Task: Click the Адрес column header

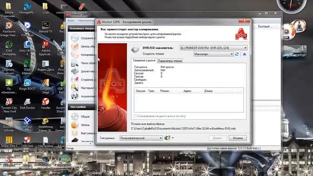Action: coord(187,91)
